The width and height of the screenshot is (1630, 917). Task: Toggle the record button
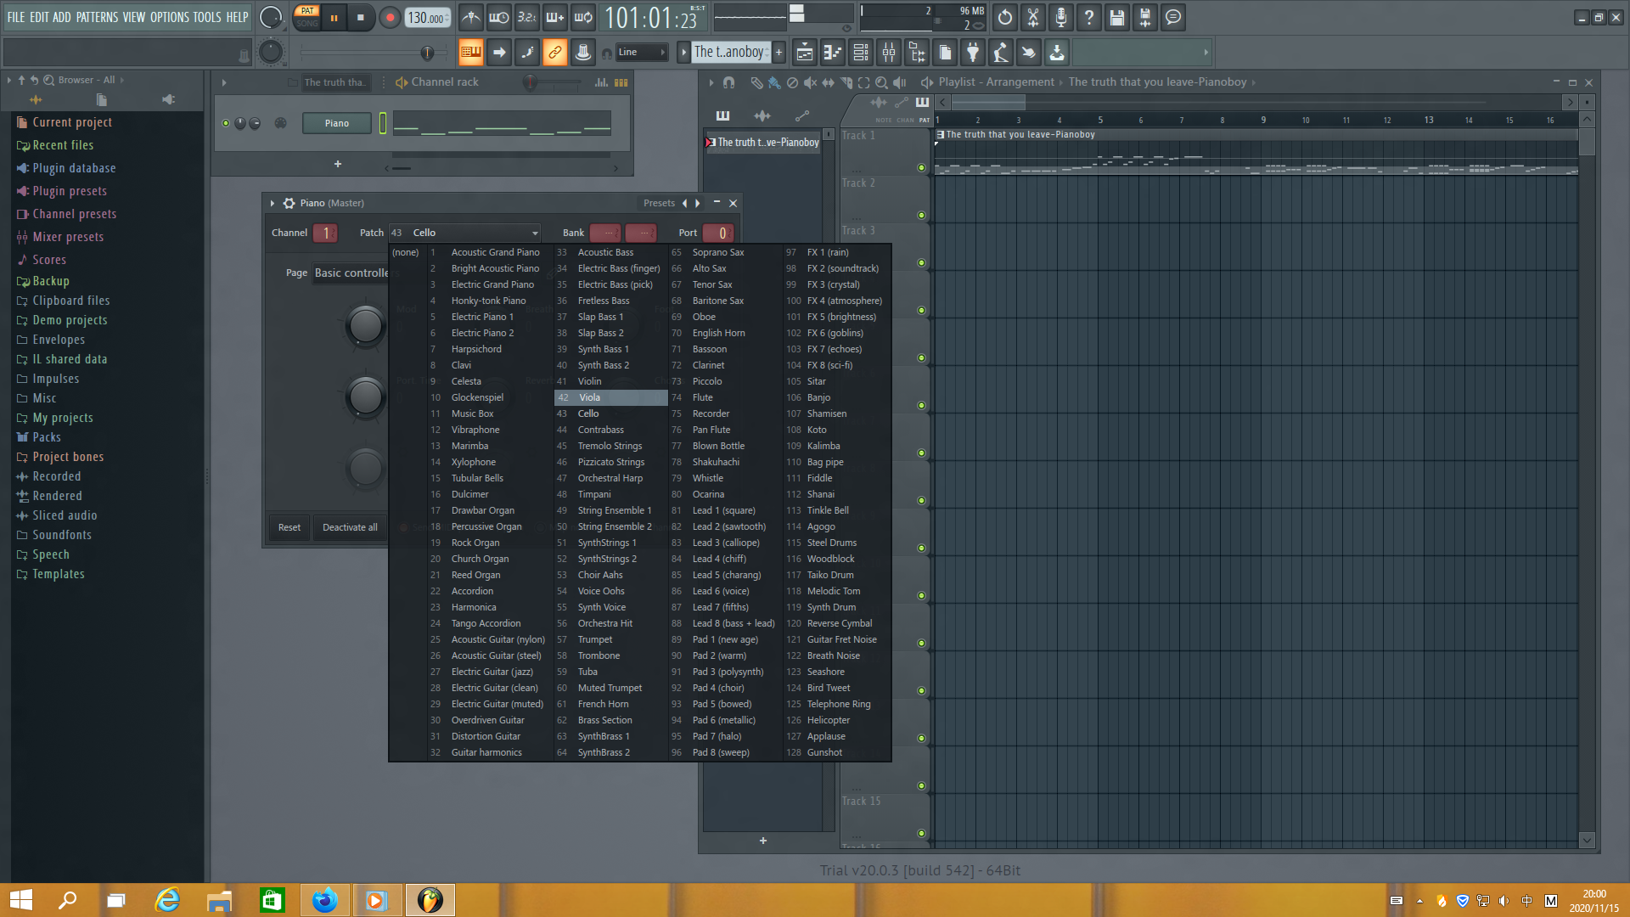tap(390, 17)
